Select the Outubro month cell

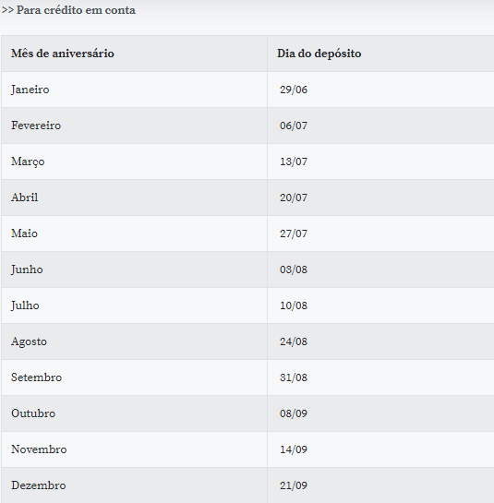[x=134, y=413]
